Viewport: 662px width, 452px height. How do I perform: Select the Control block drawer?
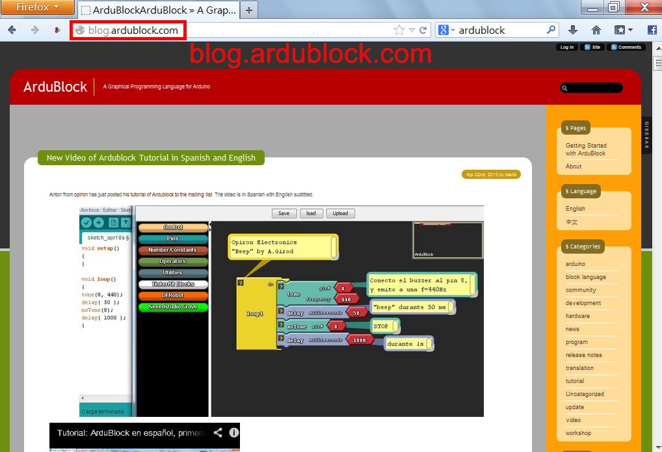point(173,227)
